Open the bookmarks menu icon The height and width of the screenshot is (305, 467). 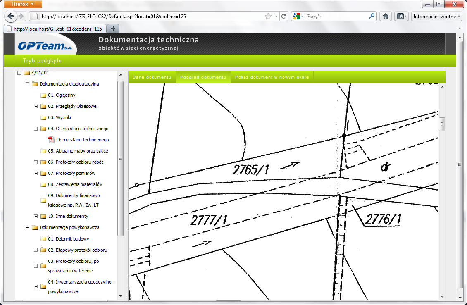point(401,17)
